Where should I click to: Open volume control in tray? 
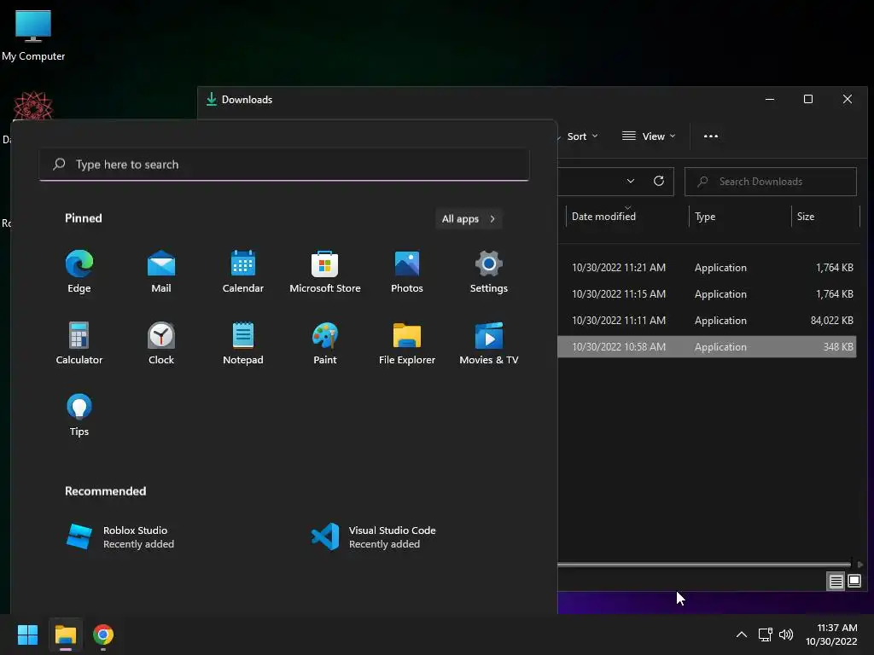click(x=786, y=635)
